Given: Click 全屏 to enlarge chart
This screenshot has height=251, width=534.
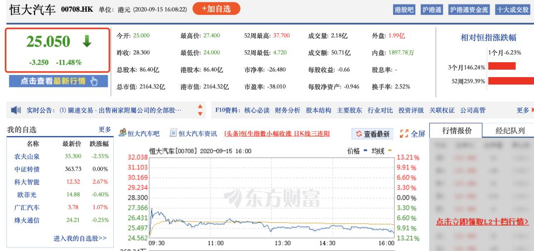Looking at the screenshot, I should pyautogui.click(x=417, y=134).
